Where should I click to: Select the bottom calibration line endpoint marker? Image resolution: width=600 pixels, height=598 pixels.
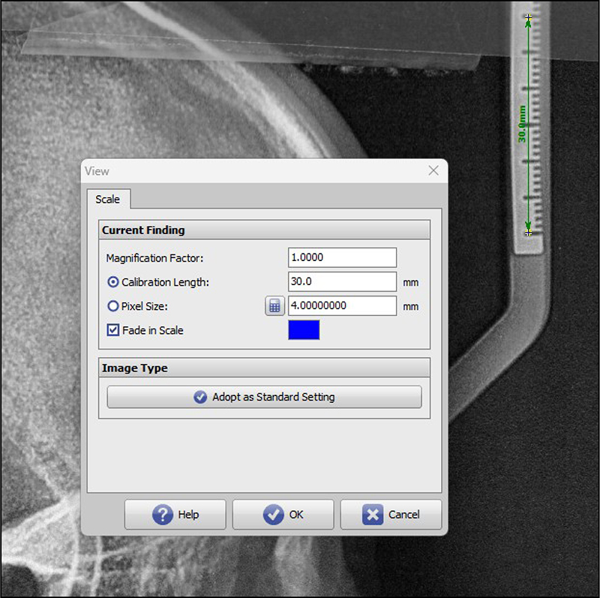[529, 233]
